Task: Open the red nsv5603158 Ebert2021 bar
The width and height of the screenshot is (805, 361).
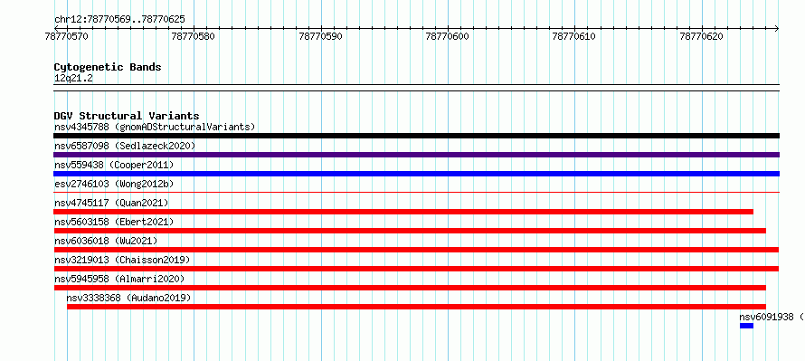Action: point(410,231)
